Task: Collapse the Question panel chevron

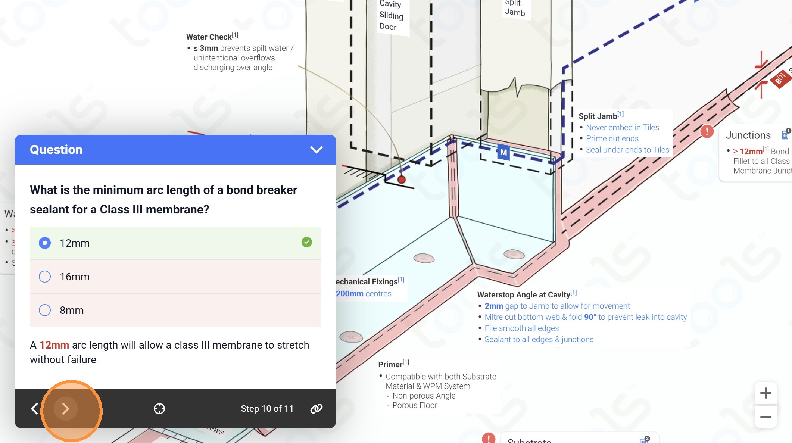Action: [316, 150]
